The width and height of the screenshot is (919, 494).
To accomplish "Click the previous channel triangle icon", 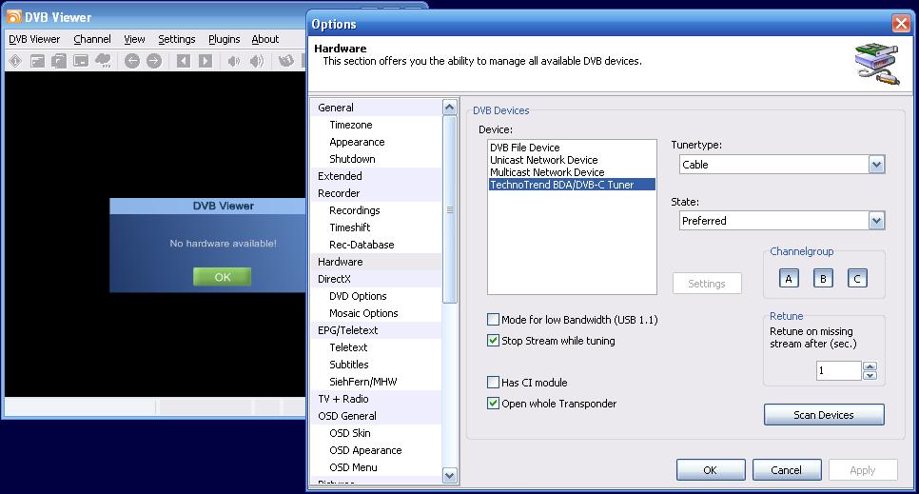I will tap(184, 61).
